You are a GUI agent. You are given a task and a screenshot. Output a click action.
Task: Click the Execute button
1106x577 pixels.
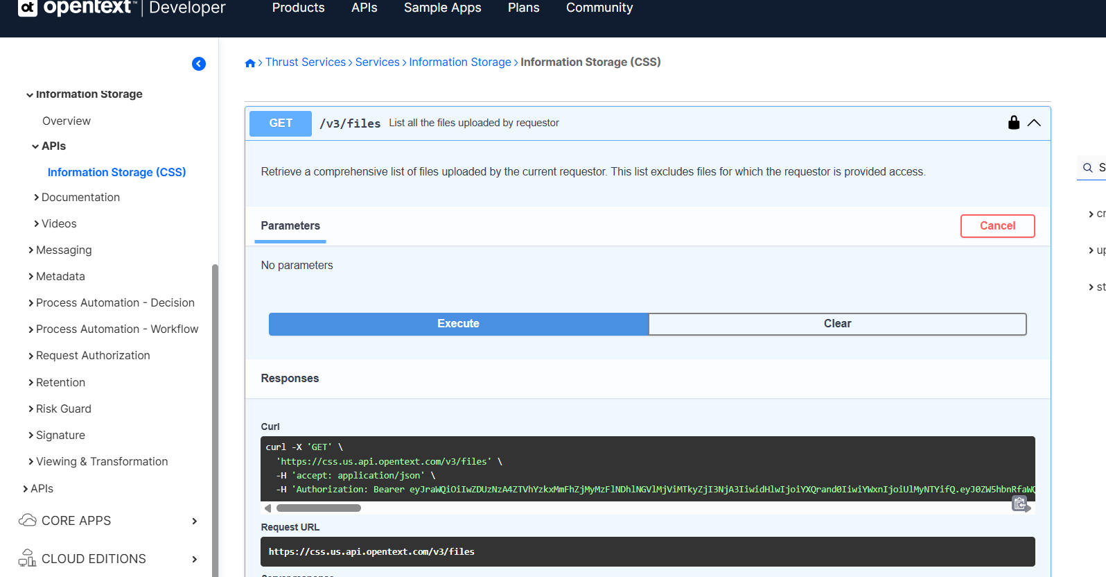click(459, 324)
